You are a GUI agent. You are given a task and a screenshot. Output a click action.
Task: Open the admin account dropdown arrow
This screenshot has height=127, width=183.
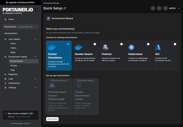pyautogui.click(x=179, y=8)
